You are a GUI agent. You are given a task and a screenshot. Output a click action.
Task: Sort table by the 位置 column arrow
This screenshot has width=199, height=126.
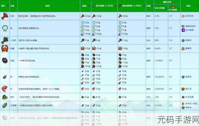152,6
